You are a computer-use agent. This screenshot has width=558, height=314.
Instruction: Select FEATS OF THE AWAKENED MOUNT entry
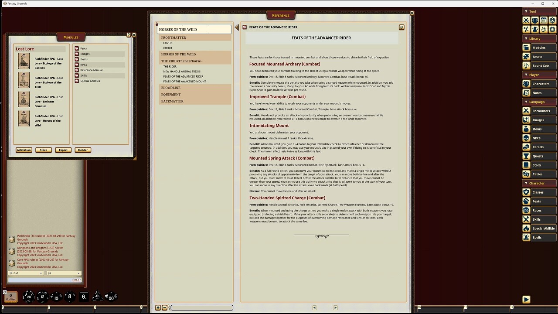[184, 81]
